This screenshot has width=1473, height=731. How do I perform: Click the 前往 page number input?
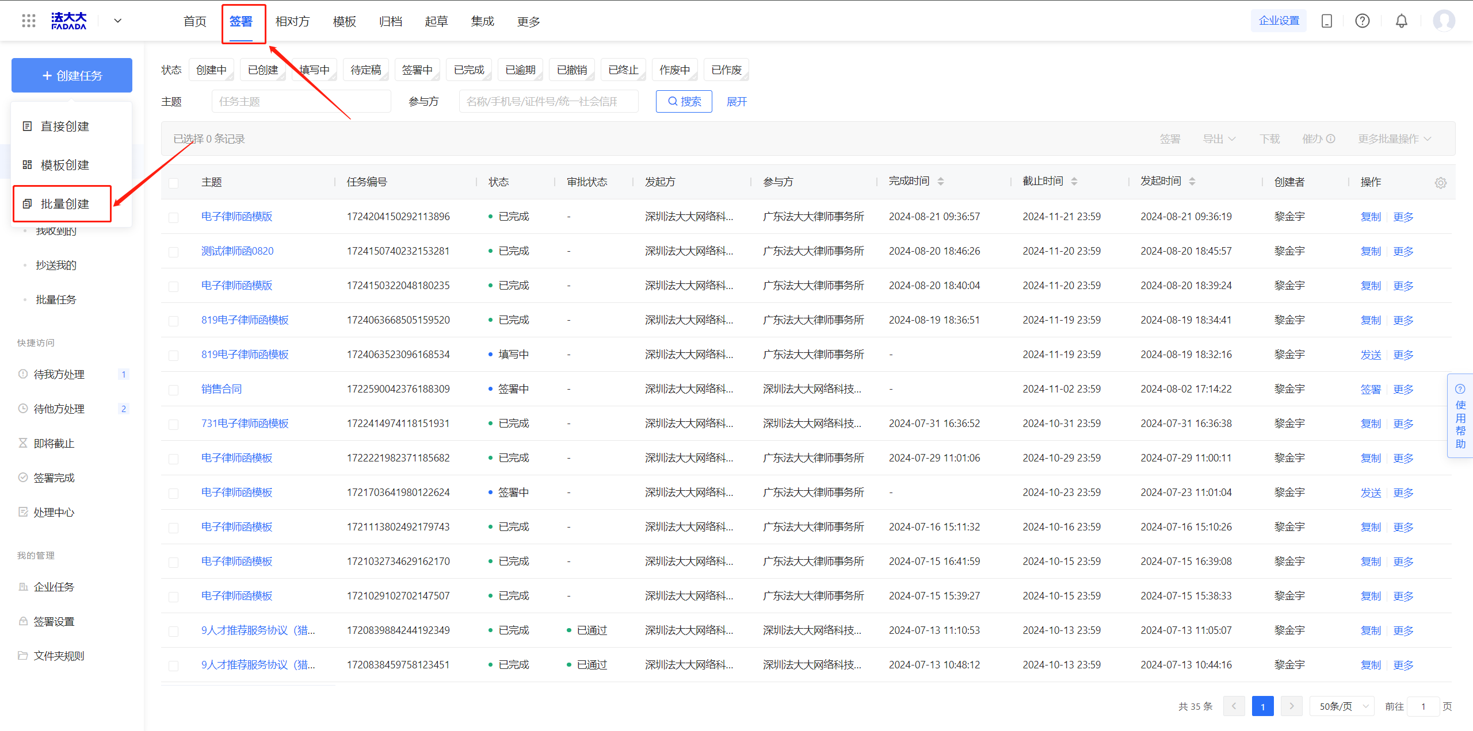pyautogui.click(x=1423, y=706)
